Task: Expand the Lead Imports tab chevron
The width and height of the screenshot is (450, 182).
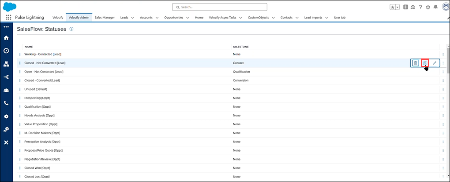Action: [326, 18]
